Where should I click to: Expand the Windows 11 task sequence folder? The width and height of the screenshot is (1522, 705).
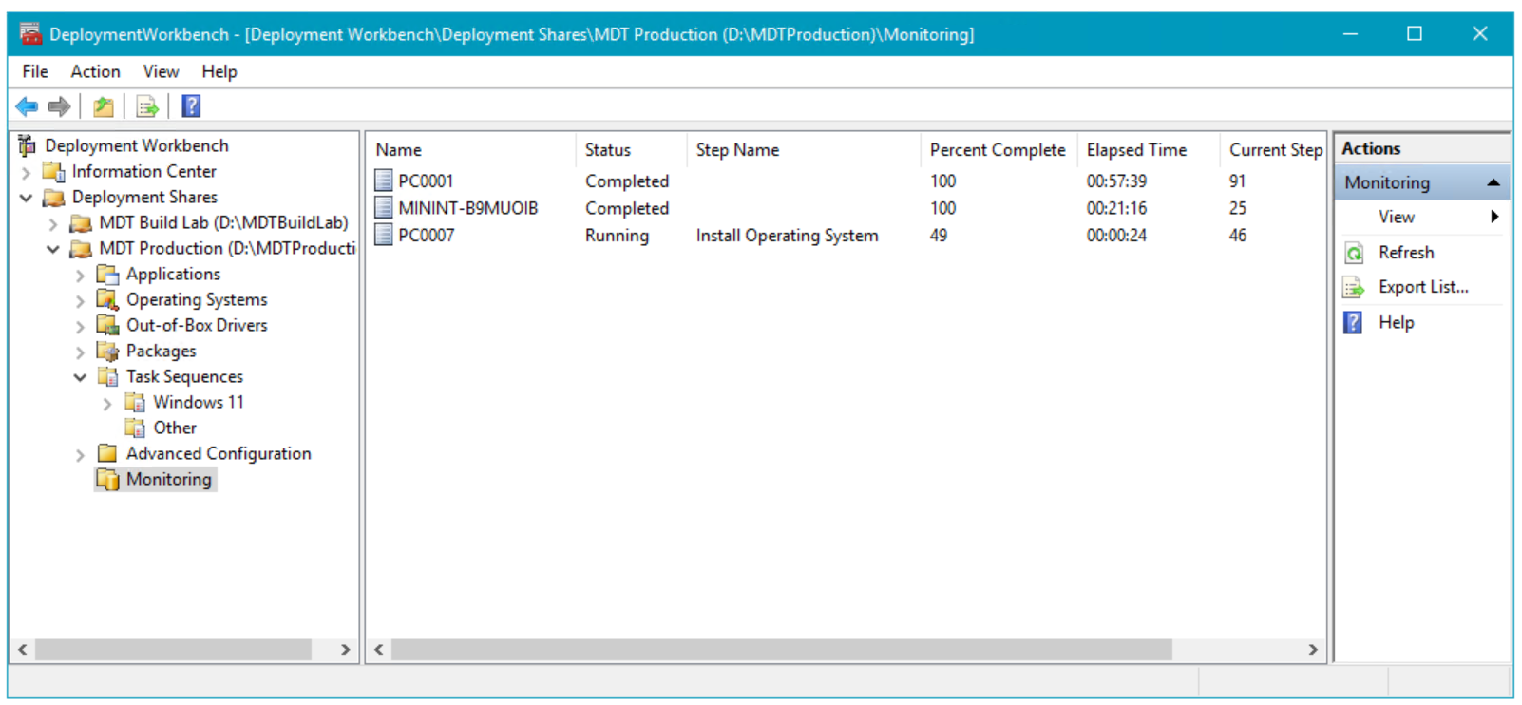(x=107, y=404)
